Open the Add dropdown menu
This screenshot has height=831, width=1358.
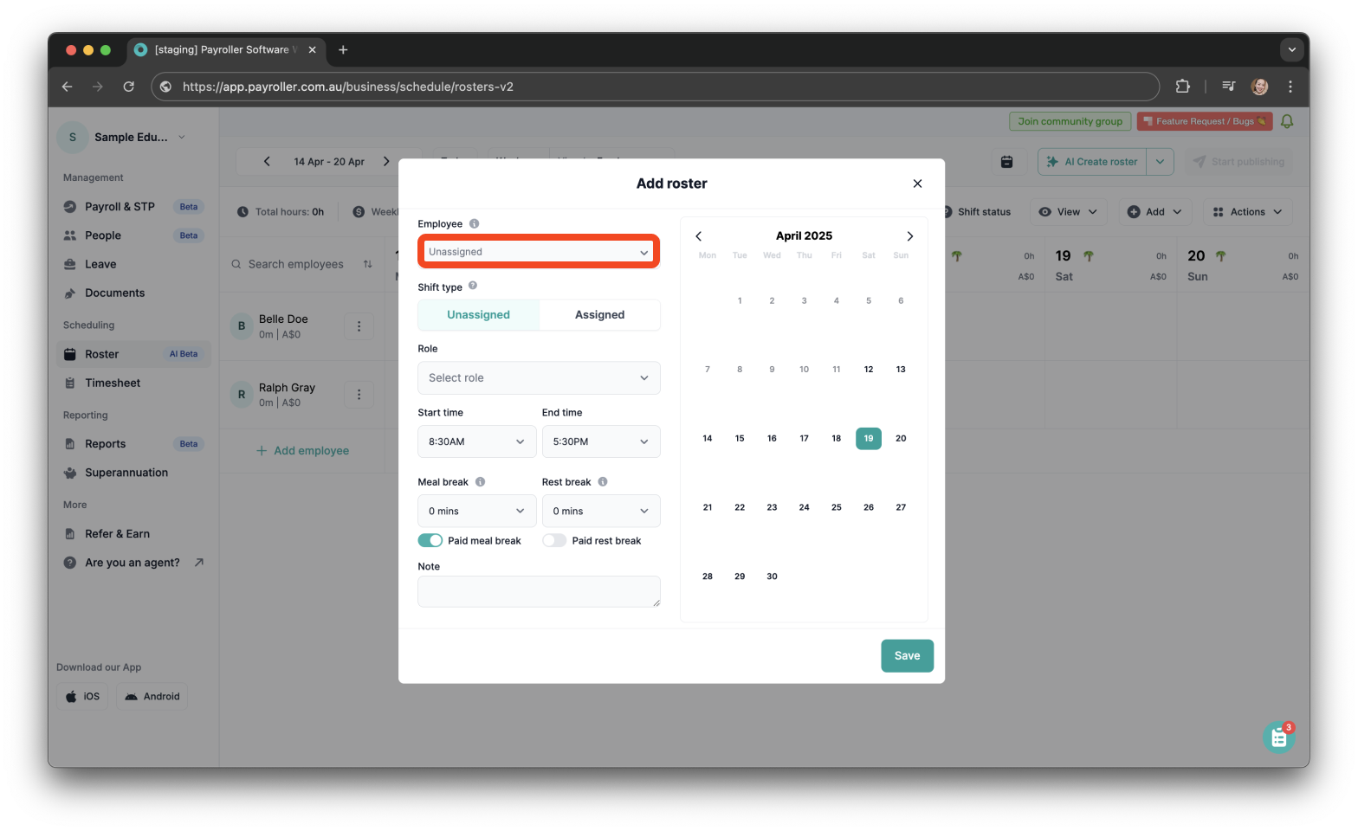click(1155, 212)
